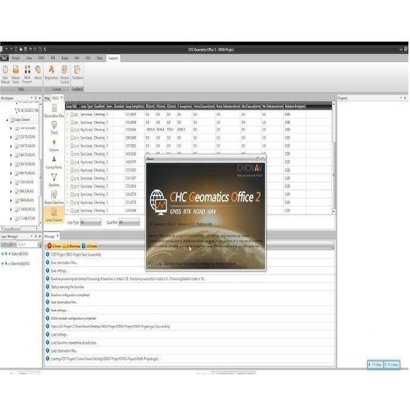The width and height of the screenshot is (410, 410).
Task: Expand the loop C19 table row
Action: 67,203
